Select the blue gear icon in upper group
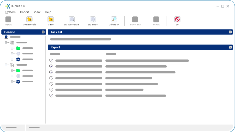The height and width of the screenshot is (132, 235). coord(18,59)
